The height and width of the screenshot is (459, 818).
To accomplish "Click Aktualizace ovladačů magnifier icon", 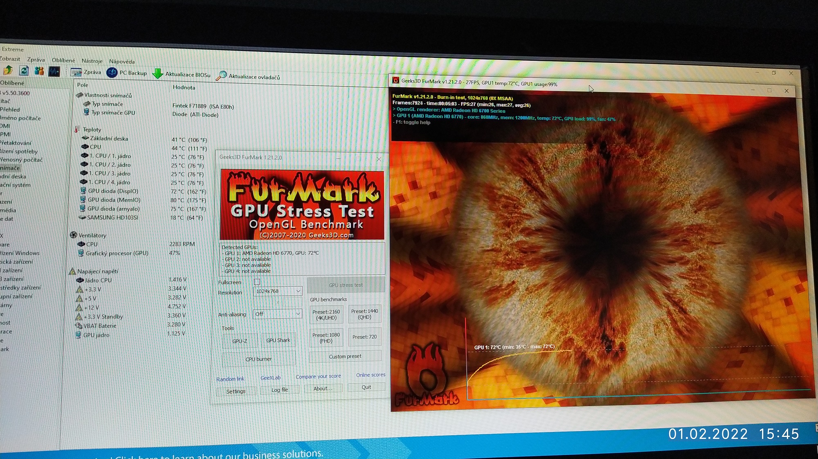I will 221,76.
